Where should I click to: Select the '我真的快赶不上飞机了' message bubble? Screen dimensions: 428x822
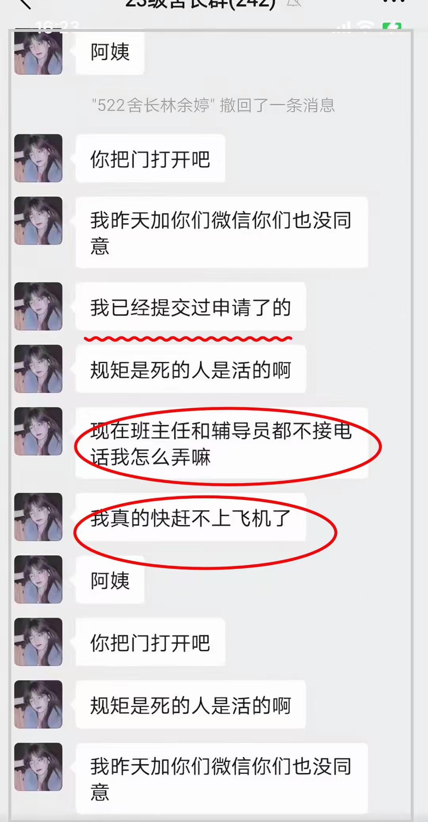[191, 517]
